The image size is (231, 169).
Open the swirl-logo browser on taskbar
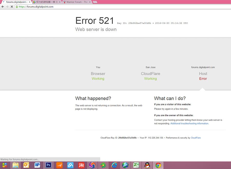coord(92,165)
